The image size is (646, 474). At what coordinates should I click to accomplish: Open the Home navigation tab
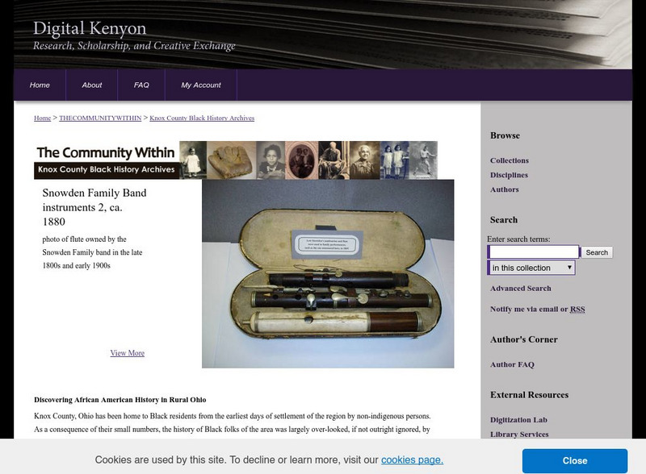(x=40, y=85)
